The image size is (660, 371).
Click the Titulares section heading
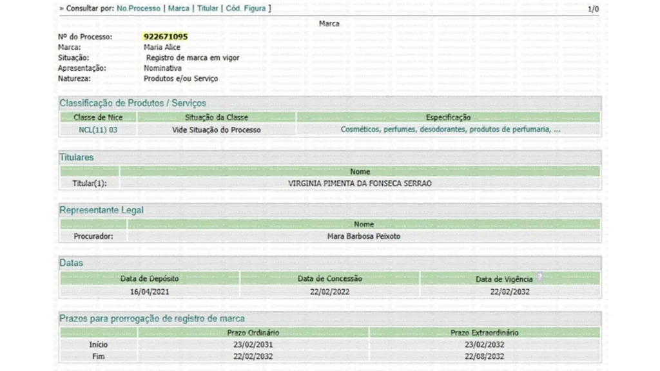click(77, 157)
